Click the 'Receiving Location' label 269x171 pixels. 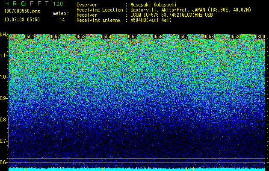[x=100, y=10]
